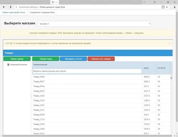Click the Новая группа button
The height and width of the screenshot is (137, 178).
point(17,59)
